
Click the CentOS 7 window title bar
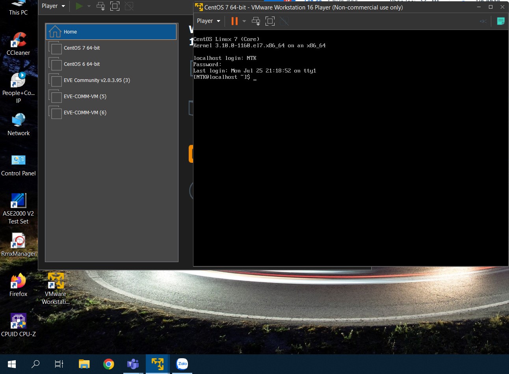click(335, 7)
